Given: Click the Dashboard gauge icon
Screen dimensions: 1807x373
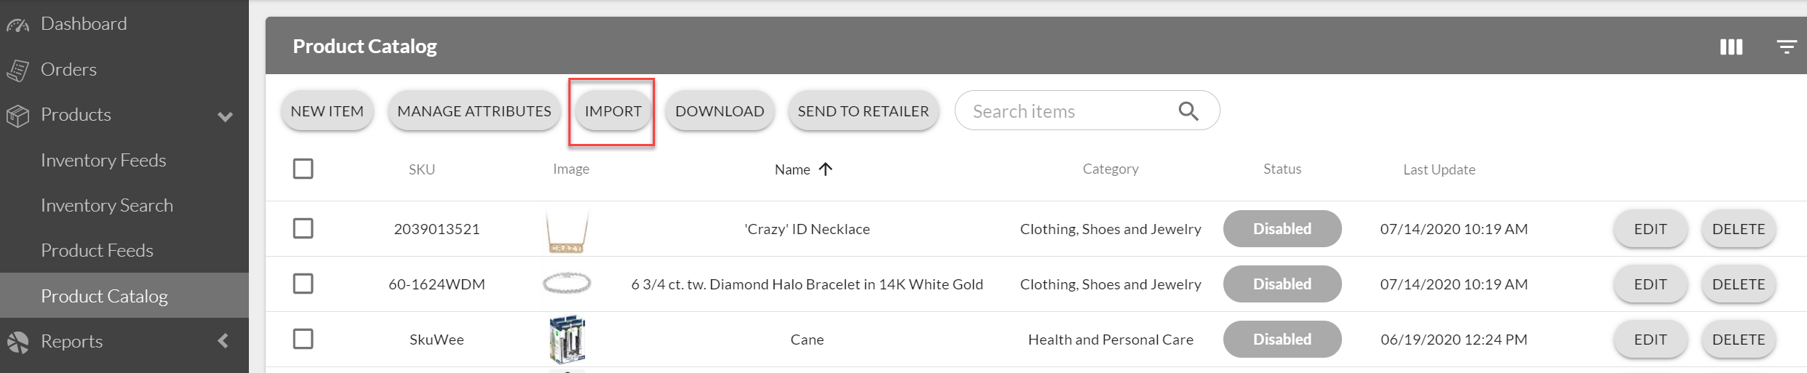Looking at the screenshot, I should (x=17, y=25).
